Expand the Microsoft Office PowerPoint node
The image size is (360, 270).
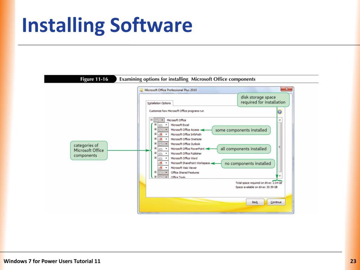click(x=155, y=149)
